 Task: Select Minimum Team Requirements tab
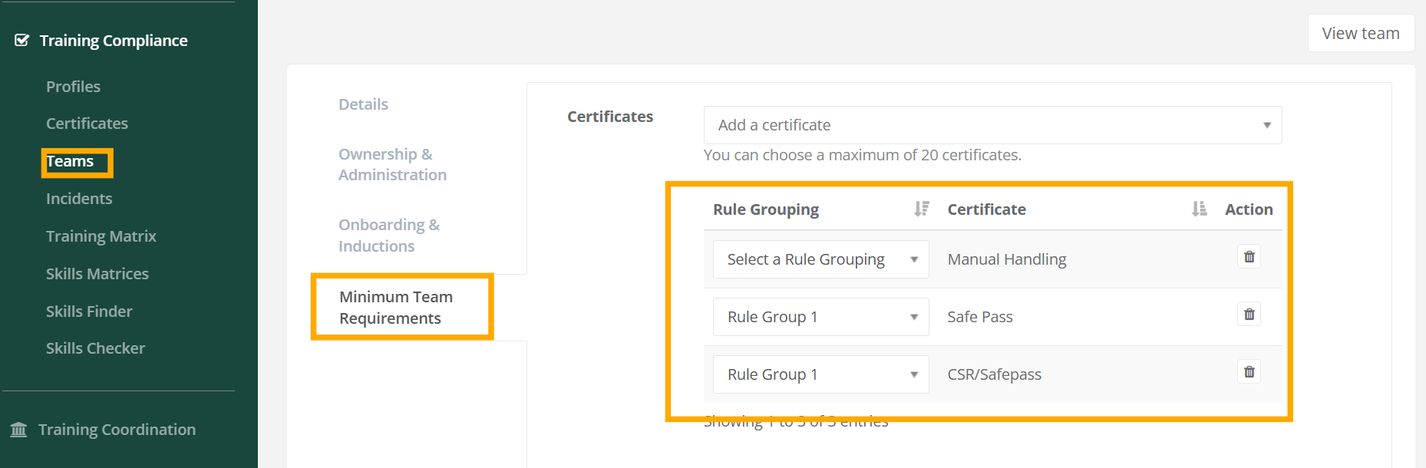pyautogui.click(x=396, y=308)
